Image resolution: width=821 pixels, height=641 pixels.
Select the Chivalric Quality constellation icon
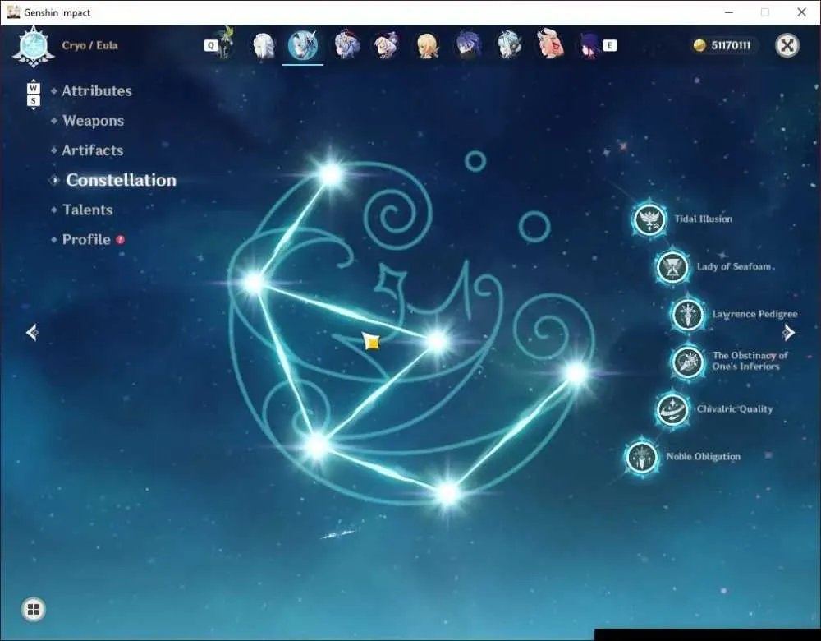tap(672, 408)
